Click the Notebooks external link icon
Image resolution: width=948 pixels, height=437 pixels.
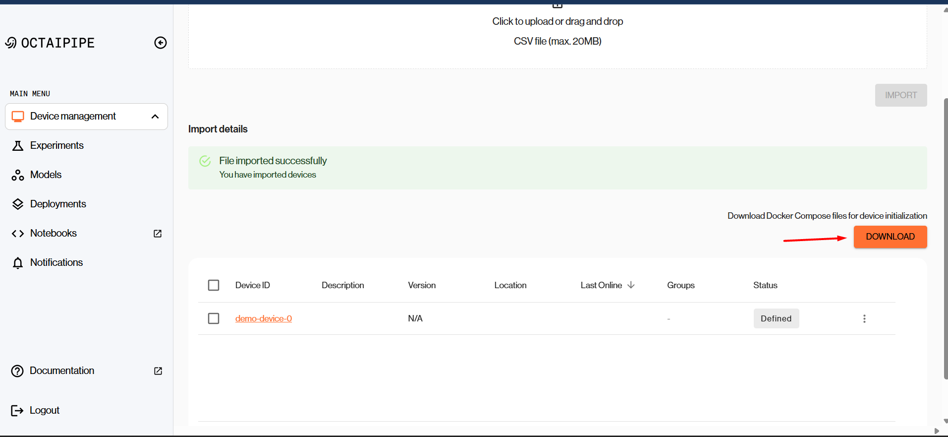158,234
